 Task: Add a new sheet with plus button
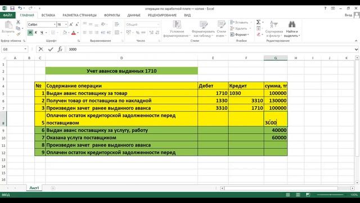tap(53, 188)
